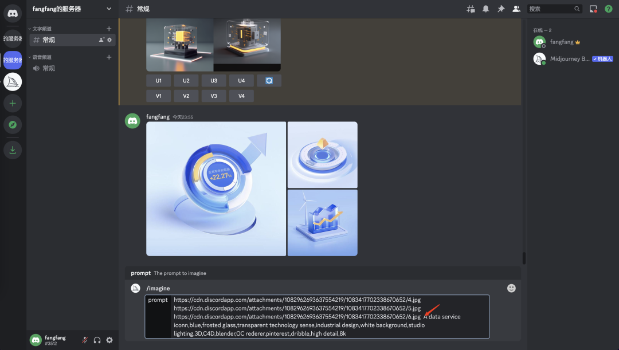Toggle headphones deafen in user panel
Viewport: 619px width, 350px height.
[97, 340]
